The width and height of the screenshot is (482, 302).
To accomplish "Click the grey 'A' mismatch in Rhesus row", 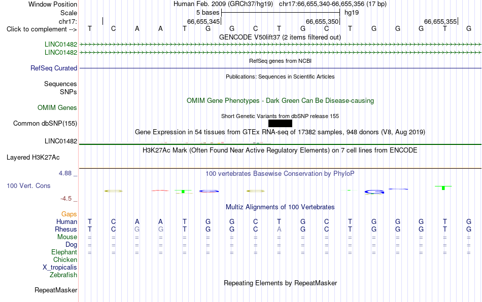I will coord(279,229).
